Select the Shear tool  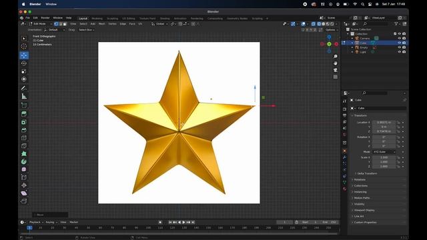click(24, 193)
